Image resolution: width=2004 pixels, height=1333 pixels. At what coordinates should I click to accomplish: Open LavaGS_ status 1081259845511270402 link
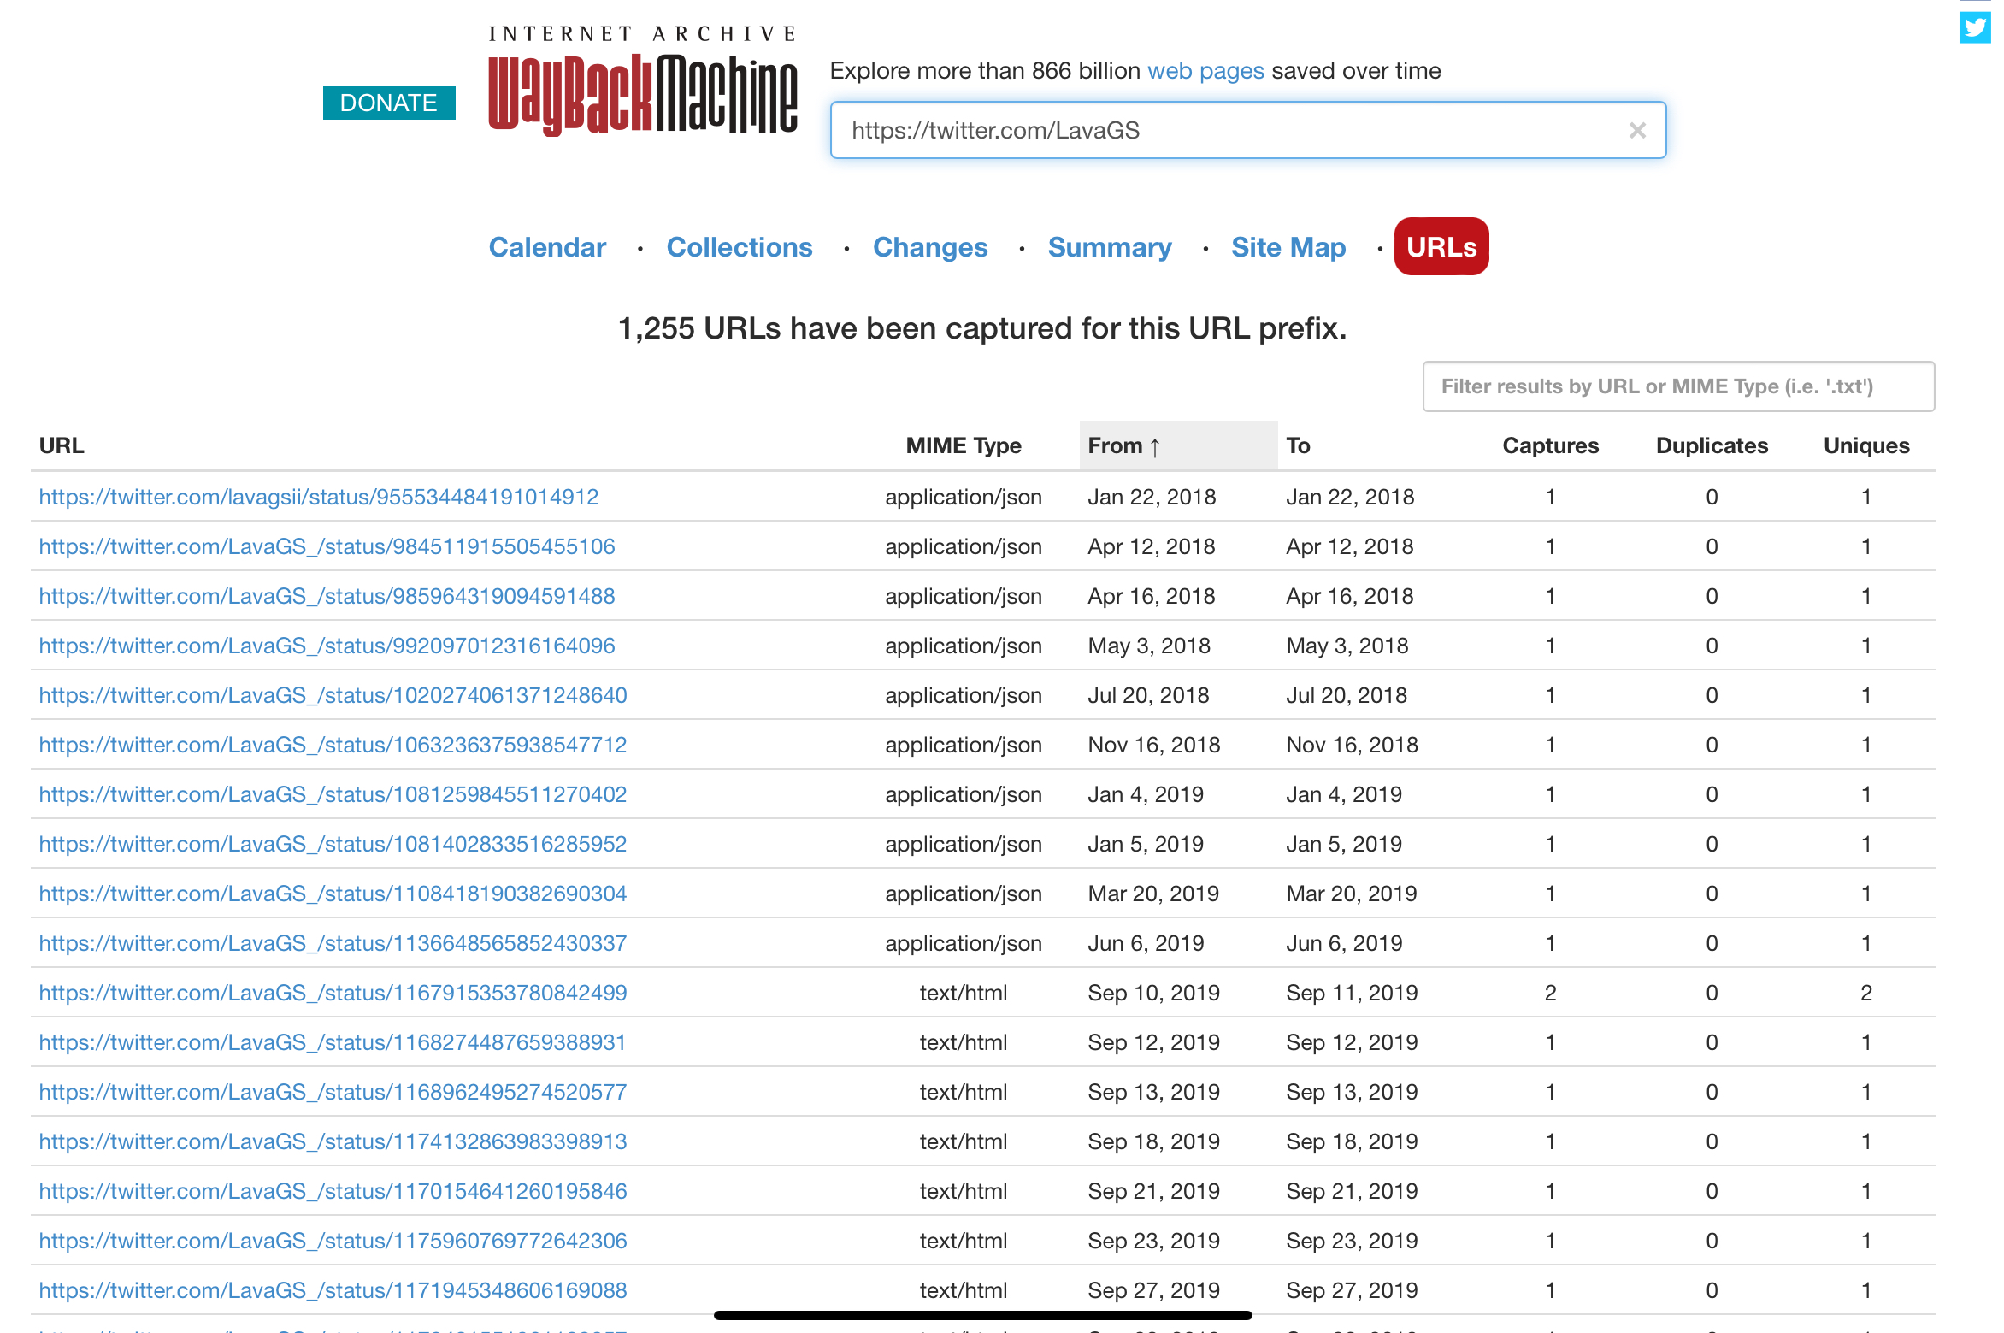pos(333,794)
